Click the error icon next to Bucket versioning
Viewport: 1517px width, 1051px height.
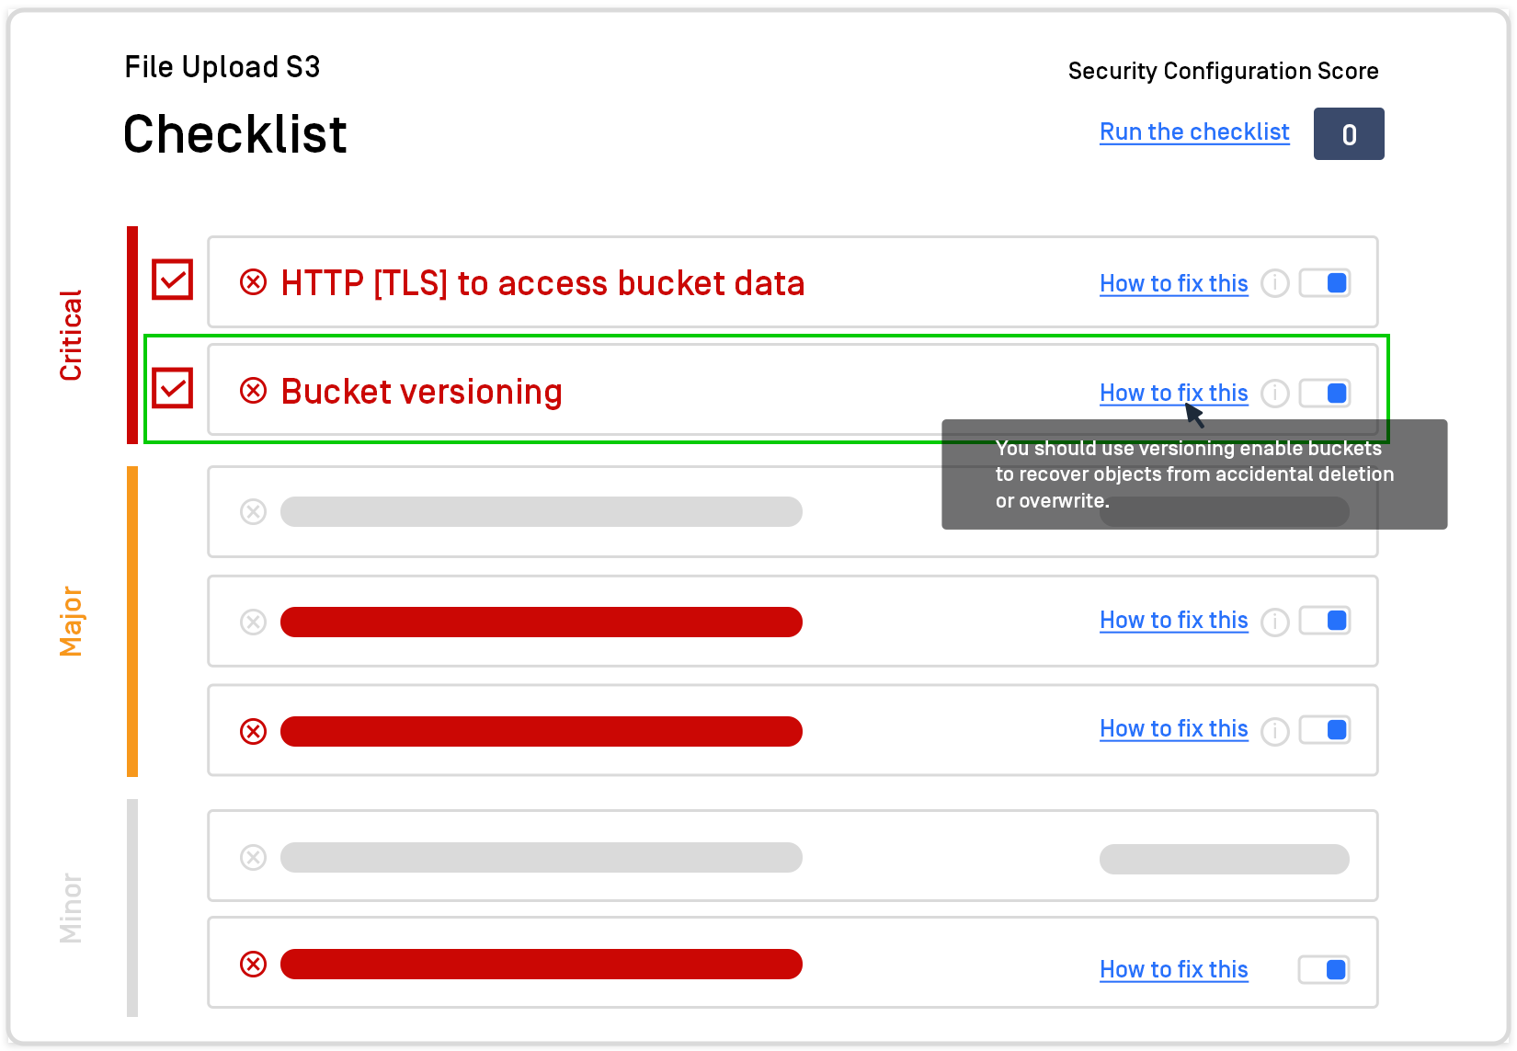click(255, 391)
